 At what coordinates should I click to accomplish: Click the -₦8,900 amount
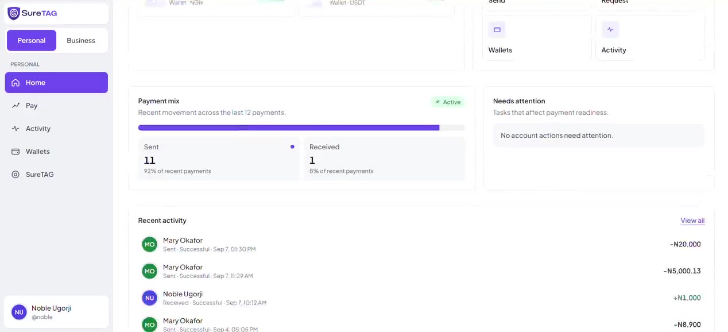coord(687,325)
